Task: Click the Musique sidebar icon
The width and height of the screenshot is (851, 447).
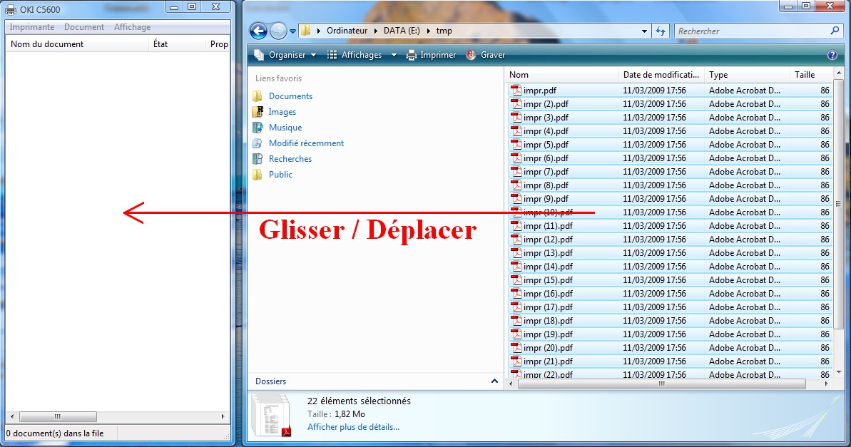Action: (x=258, y=127)
